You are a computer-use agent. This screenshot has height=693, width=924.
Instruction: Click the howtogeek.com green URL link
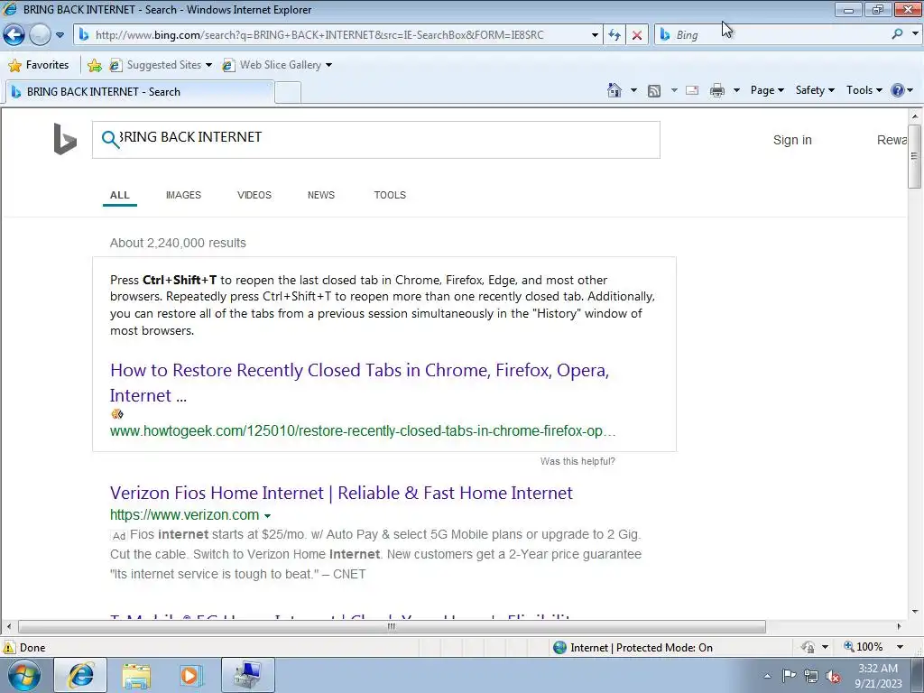pos(363,430)
